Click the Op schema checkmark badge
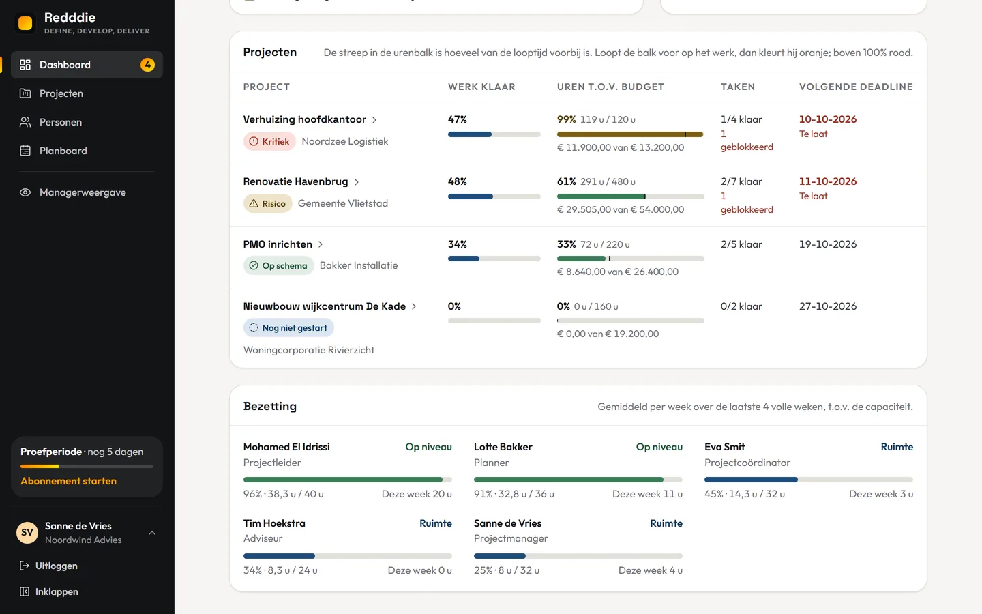The height and width of the screenshot is (614, 982). coord(279,265)
